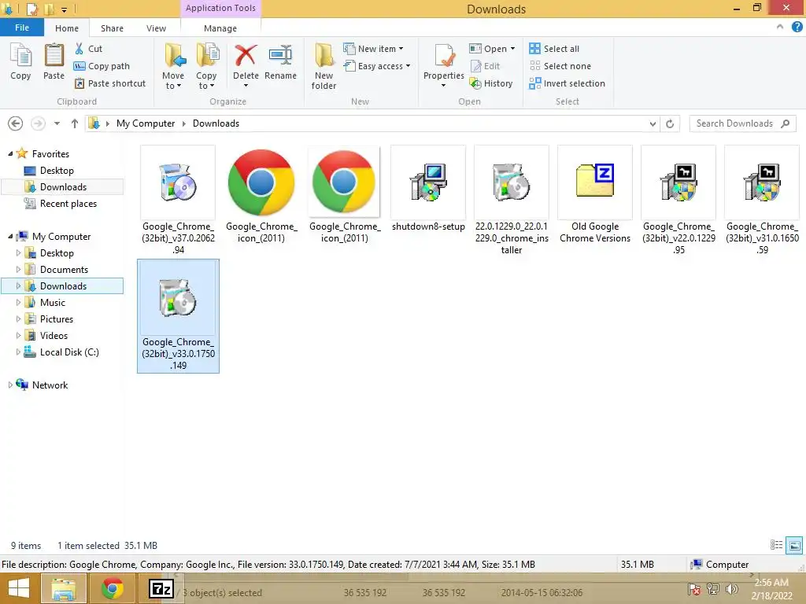The image size is (806, 604).
Task: Click Select none in ribbon
Action: coord(560,66)
